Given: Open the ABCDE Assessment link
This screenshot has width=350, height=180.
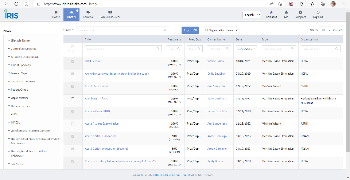Looking at the screenshot, I should [x=97, y=86].
